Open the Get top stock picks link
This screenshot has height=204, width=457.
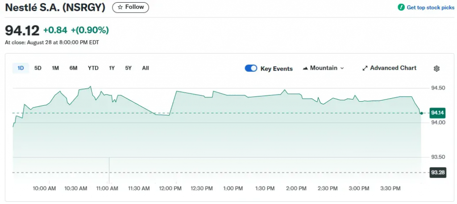click(431, 8)
